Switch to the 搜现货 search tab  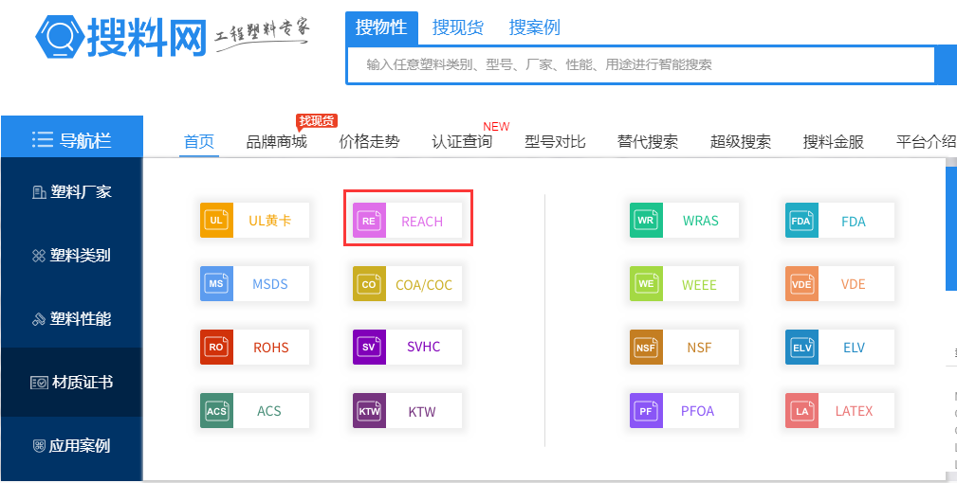point(457,27)
